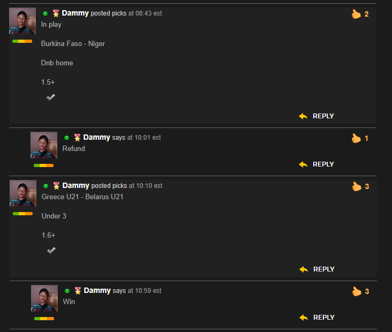This screenshot has width=392, height=332.
Task: Click the rating bar under the 10:10 post avatar
Action: 22,214
